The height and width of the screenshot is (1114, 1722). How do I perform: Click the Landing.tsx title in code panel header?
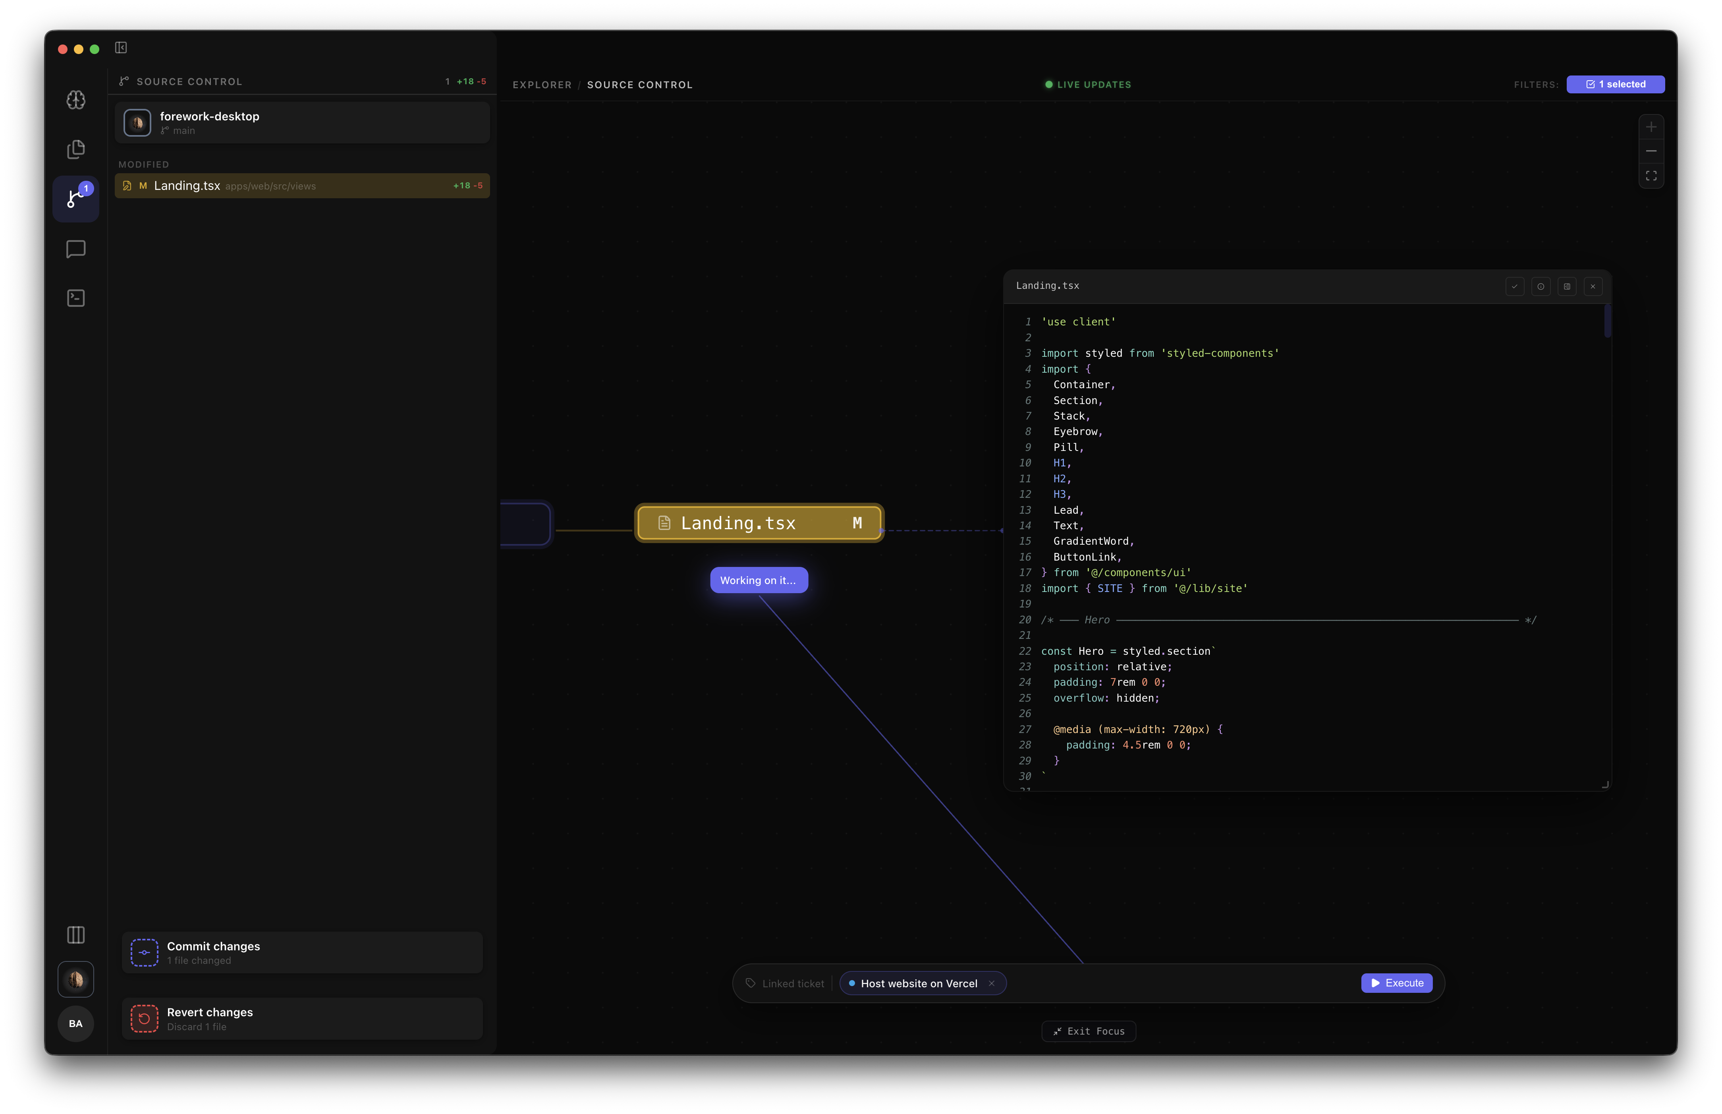tap(1047, 286)
